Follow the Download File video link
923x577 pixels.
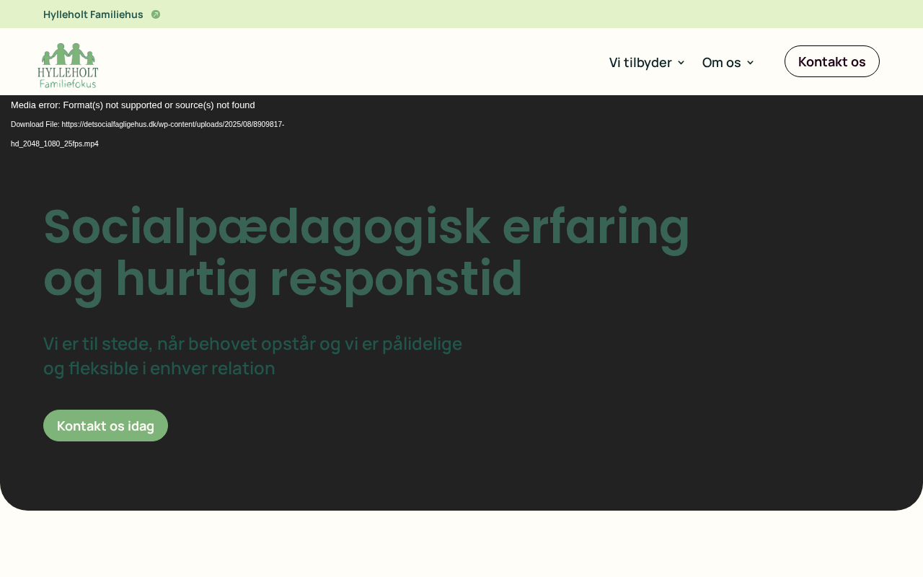coord(147,124)
